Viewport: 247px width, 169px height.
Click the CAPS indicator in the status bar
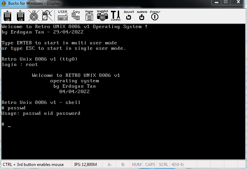coord(150,165)
